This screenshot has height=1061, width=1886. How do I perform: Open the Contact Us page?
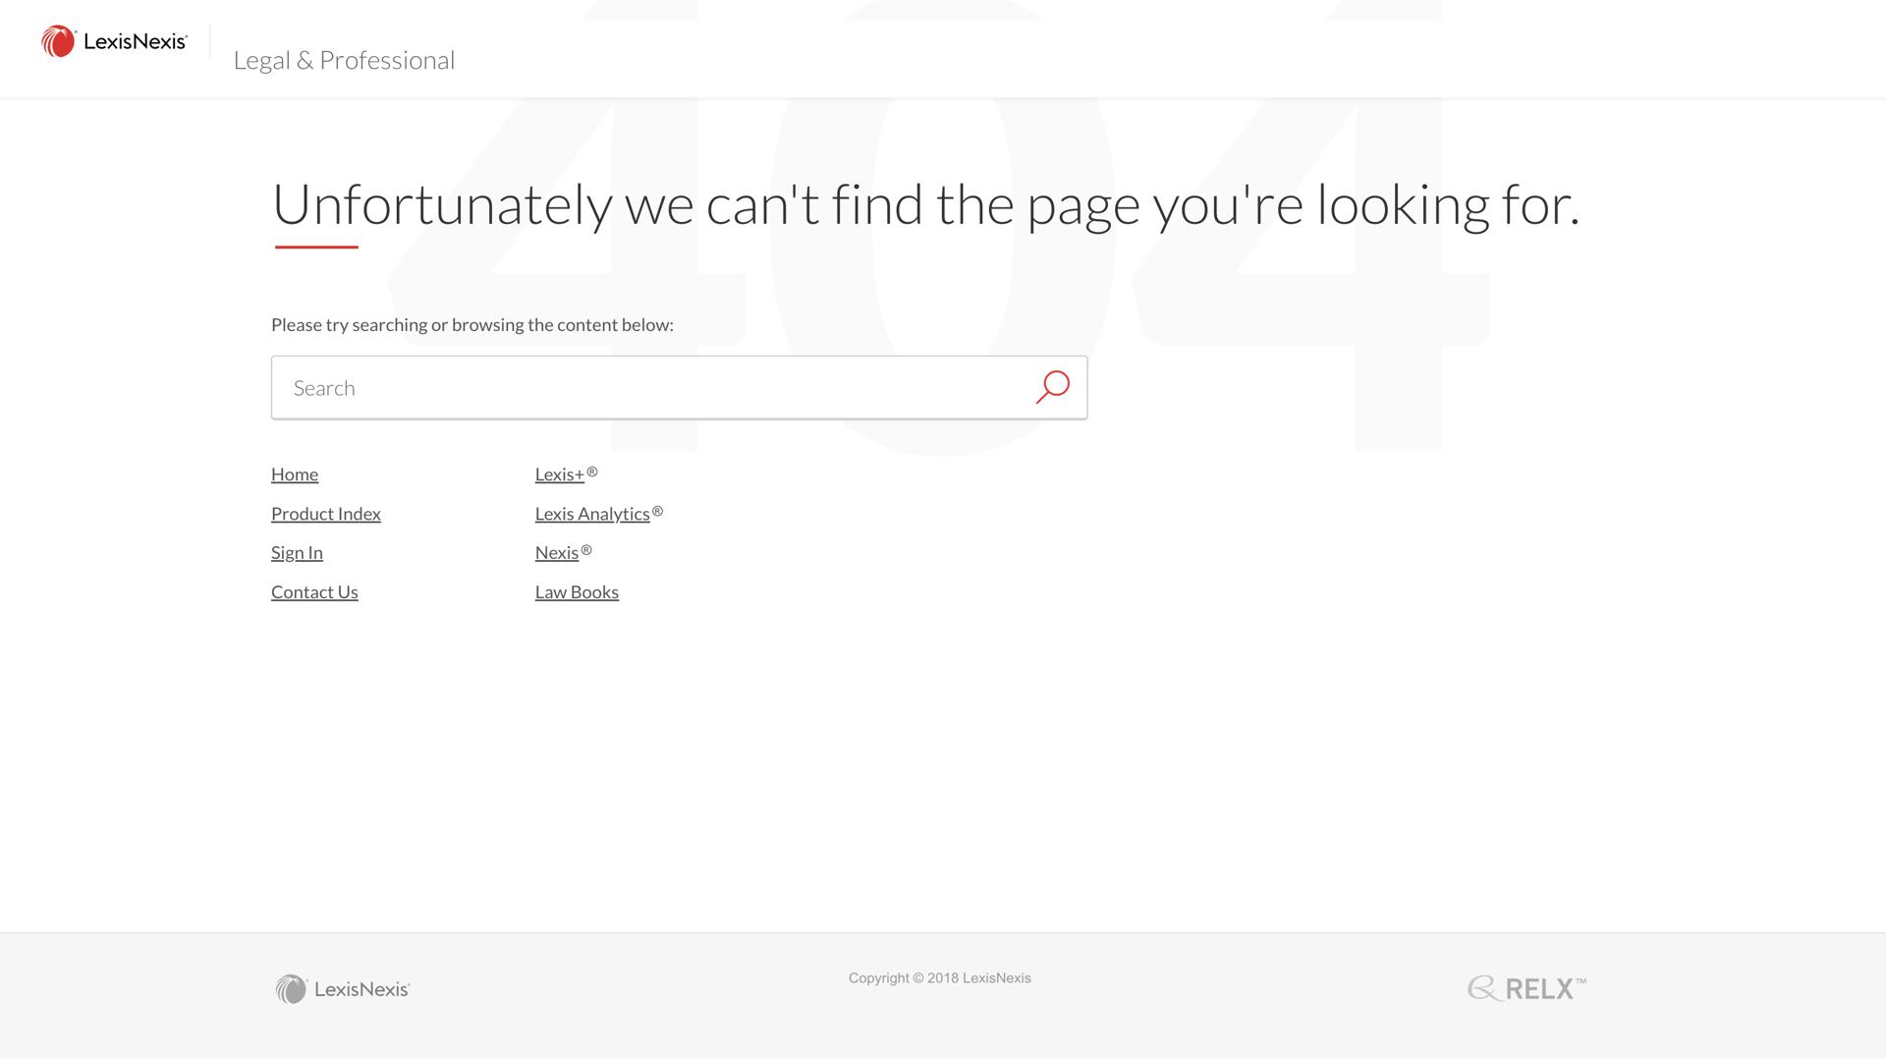click(314, 591)
